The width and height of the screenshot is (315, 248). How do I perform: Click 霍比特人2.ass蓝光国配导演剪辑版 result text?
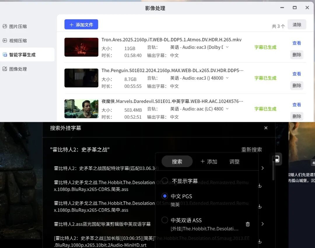click(x=102, y=224)
